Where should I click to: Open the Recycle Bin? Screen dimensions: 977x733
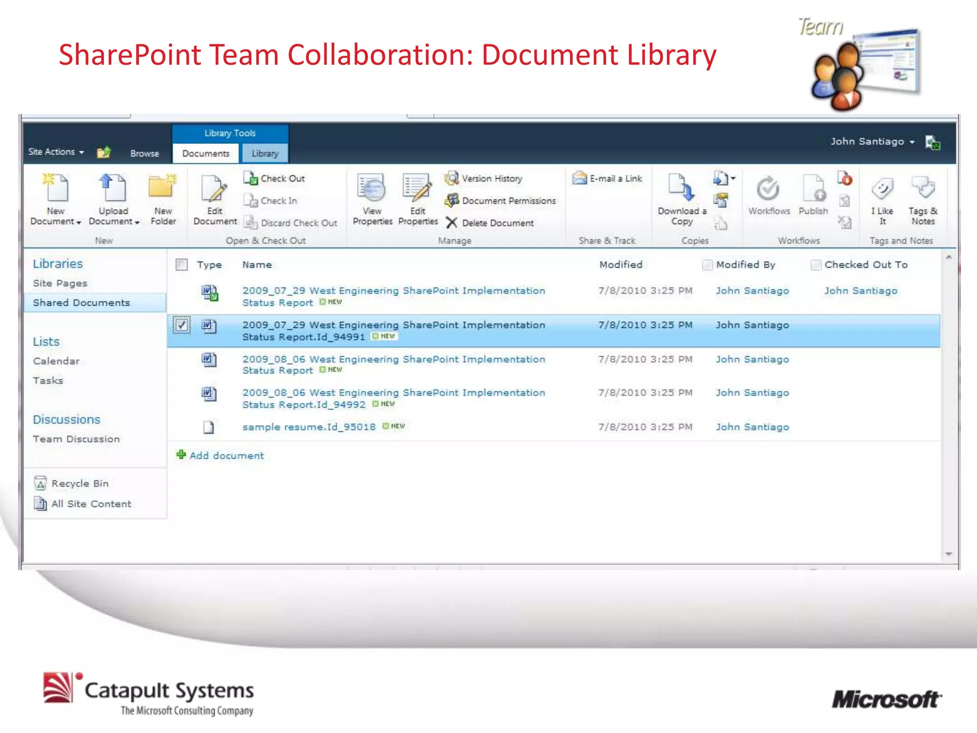[72, 483]
